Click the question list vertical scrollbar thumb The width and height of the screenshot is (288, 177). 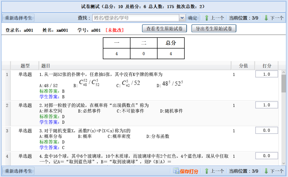point(283,83)
